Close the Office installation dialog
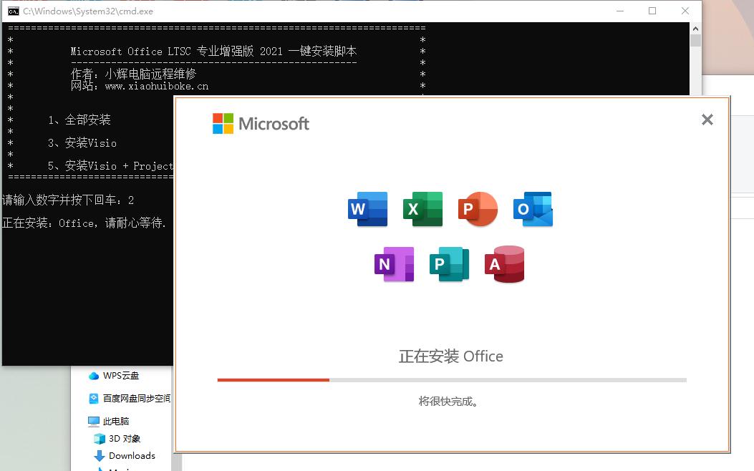Viewport: 754px width, 471px height. [707, 120]
